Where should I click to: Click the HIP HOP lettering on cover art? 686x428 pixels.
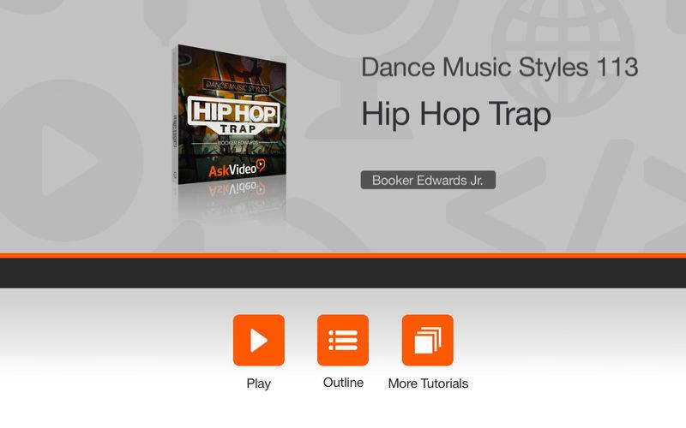coord(234,112)
